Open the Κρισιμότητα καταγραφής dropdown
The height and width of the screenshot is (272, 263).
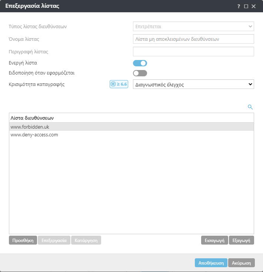193,84
